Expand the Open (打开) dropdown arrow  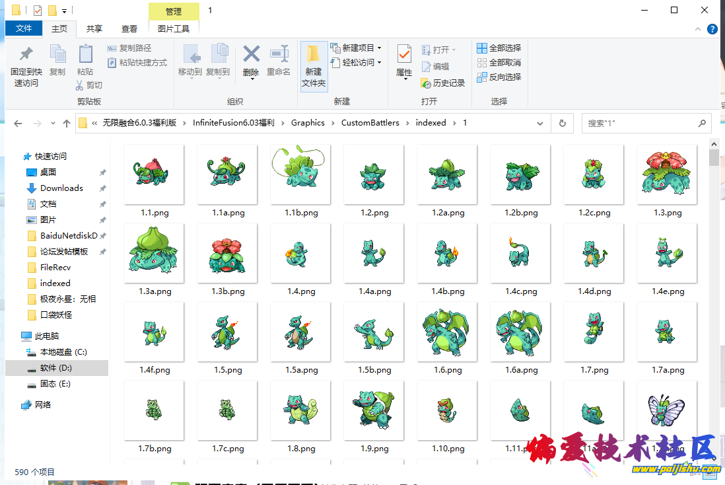coord(454,50)
